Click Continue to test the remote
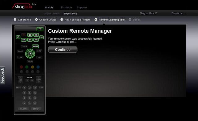This screenshot has height=121, width=198. pyautogui.click(x=63, y=50)
